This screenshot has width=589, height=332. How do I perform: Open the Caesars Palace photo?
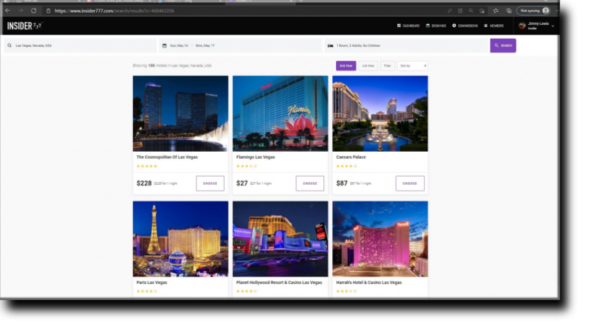point(380,114)
